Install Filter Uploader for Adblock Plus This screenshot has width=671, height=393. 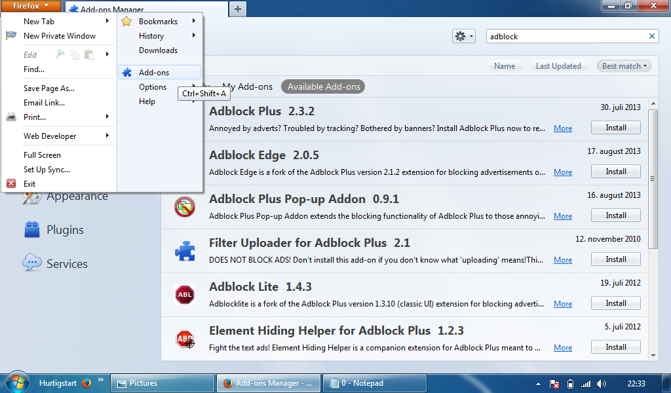click(x=616, y=259)
